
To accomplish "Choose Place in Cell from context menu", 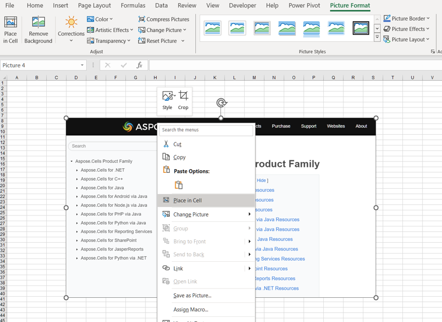I will coord(188,201).
